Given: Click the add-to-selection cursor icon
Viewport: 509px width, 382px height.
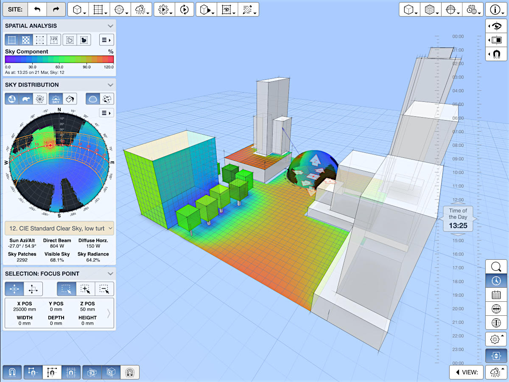Looking at the screenshot, I should 85,289.
